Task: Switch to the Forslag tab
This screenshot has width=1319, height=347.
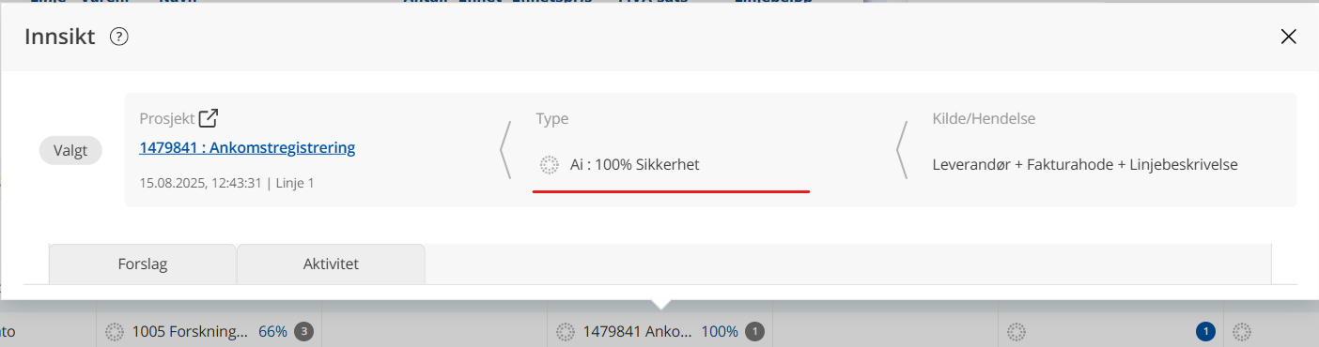Action: point(143,264)
